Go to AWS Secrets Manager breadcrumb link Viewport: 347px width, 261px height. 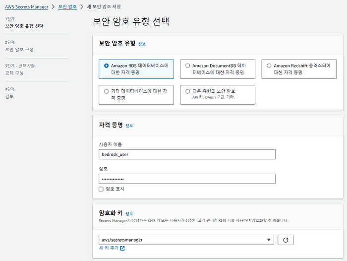click(x=27, y=7)
